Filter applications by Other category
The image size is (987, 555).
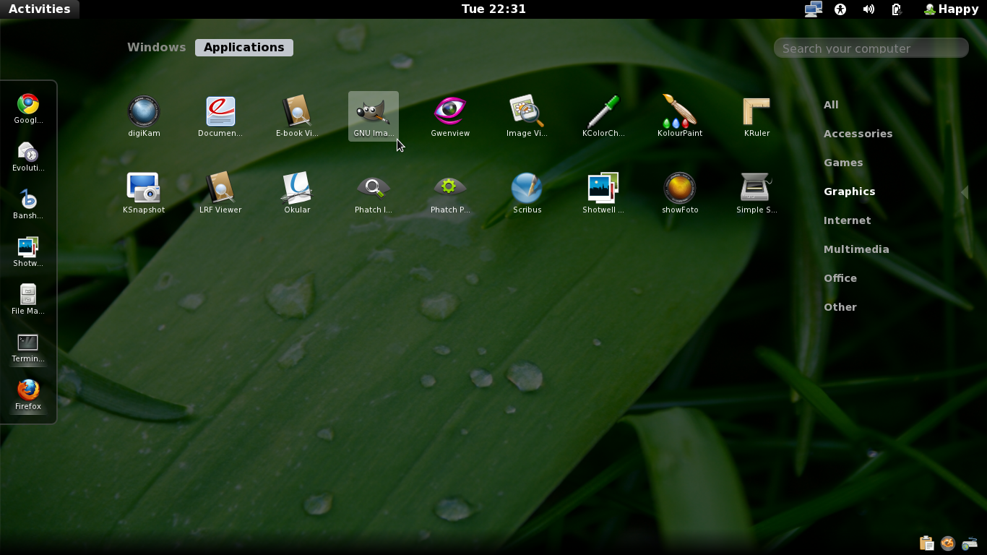840,307
